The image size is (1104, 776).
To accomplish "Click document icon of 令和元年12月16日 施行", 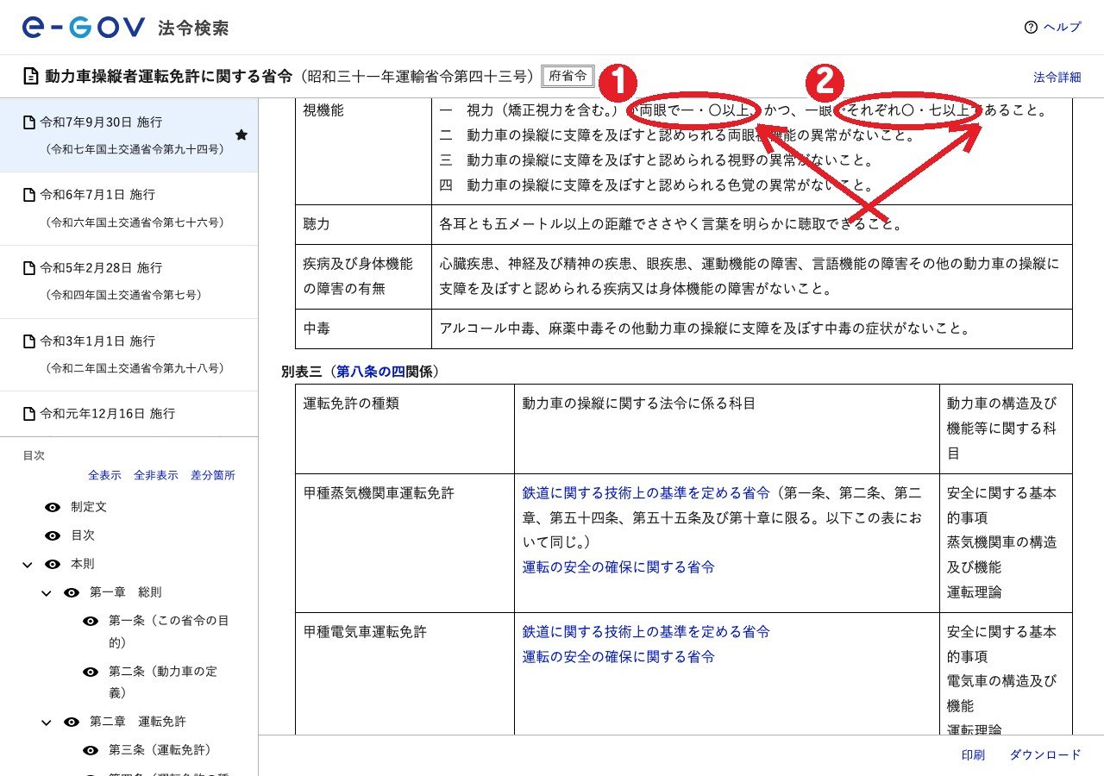I will pyautogui.click(x=29, y=414).
